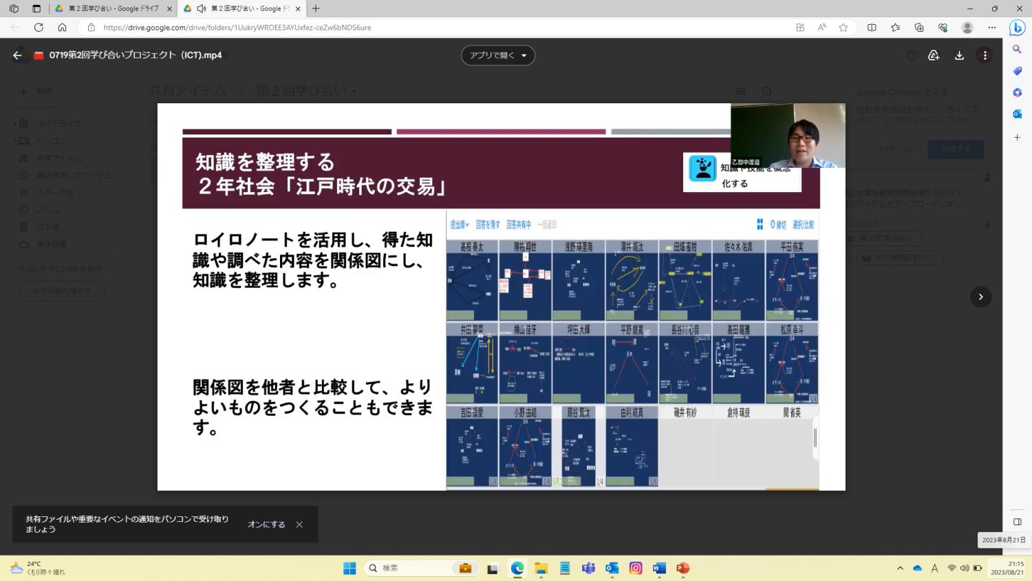Open Collections in the Edge toolbar
1032x581 pixels.
pos(919,28)
